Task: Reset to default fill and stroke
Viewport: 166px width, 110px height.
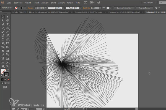Action: 2,76
